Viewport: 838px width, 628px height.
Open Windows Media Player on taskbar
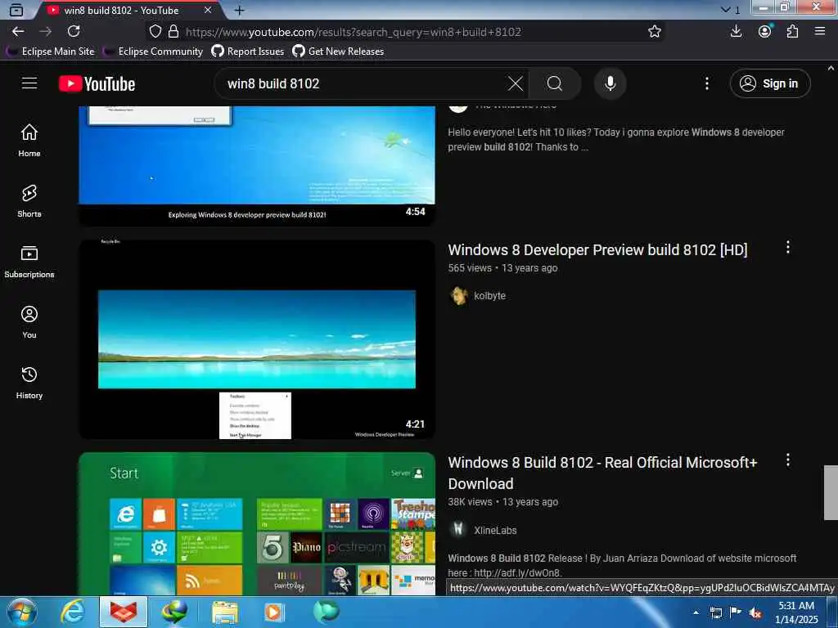(x=274, y=612)
